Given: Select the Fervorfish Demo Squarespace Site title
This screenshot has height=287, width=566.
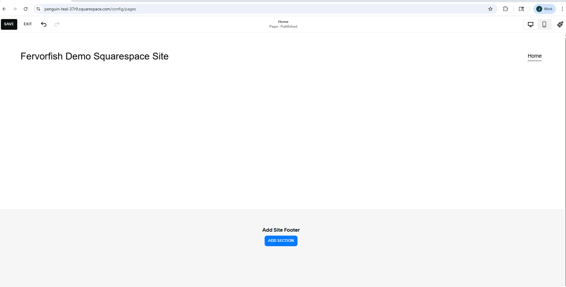Looking at the screenshot, I should (95, 56).
